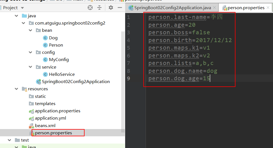
Task: Click the SpringBoot02Config2Application run-class icon in tree
Action: [38, 82]
